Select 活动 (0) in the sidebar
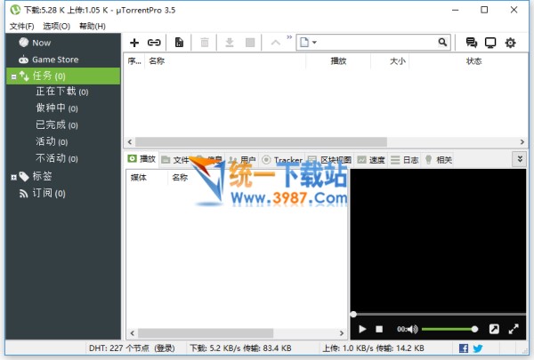This screenshot has width=534, height=360. (52, 141)
